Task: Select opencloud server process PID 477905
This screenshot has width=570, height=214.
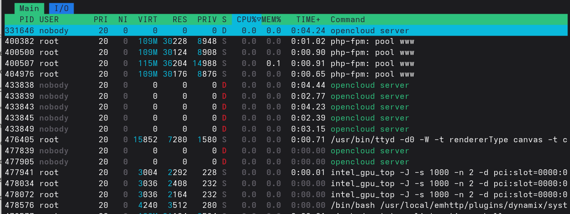Action: tap(286, 162)
